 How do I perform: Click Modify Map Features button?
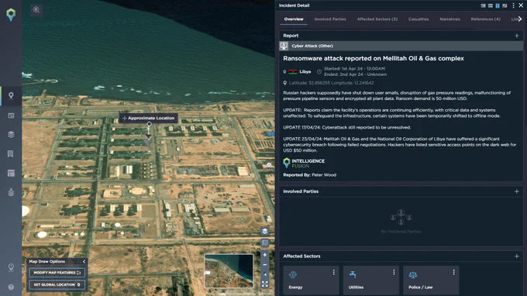coord(57,273)
